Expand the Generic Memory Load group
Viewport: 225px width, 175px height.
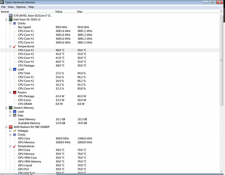(x=10, y=112)
